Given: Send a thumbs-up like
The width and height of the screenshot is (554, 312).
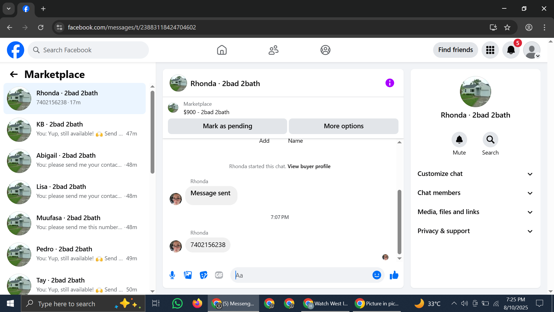Looking at the screenshot, I should (394, 275).
